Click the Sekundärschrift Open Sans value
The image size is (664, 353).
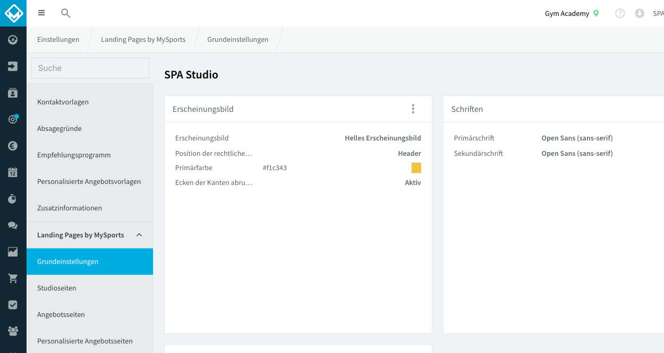pos(577,153)
